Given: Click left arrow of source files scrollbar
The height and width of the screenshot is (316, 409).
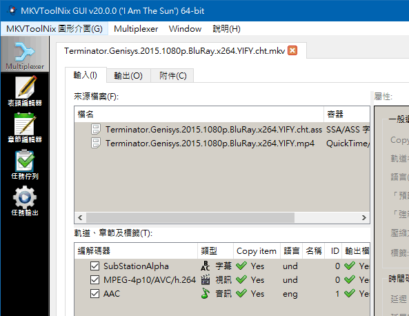Looking at the screenshot, I should click(x=80, y=217).
